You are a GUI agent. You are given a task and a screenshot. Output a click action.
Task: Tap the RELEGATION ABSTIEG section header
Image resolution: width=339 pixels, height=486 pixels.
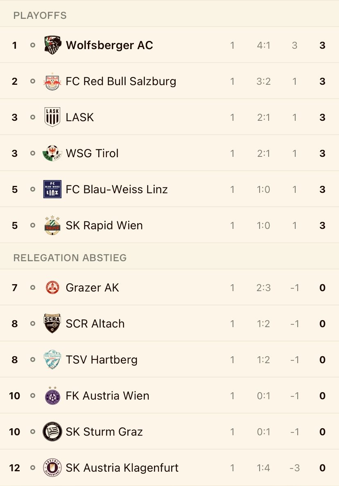click(70, 258)
